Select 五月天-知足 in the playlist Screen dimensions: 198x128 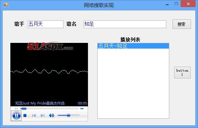coord(133,46)
